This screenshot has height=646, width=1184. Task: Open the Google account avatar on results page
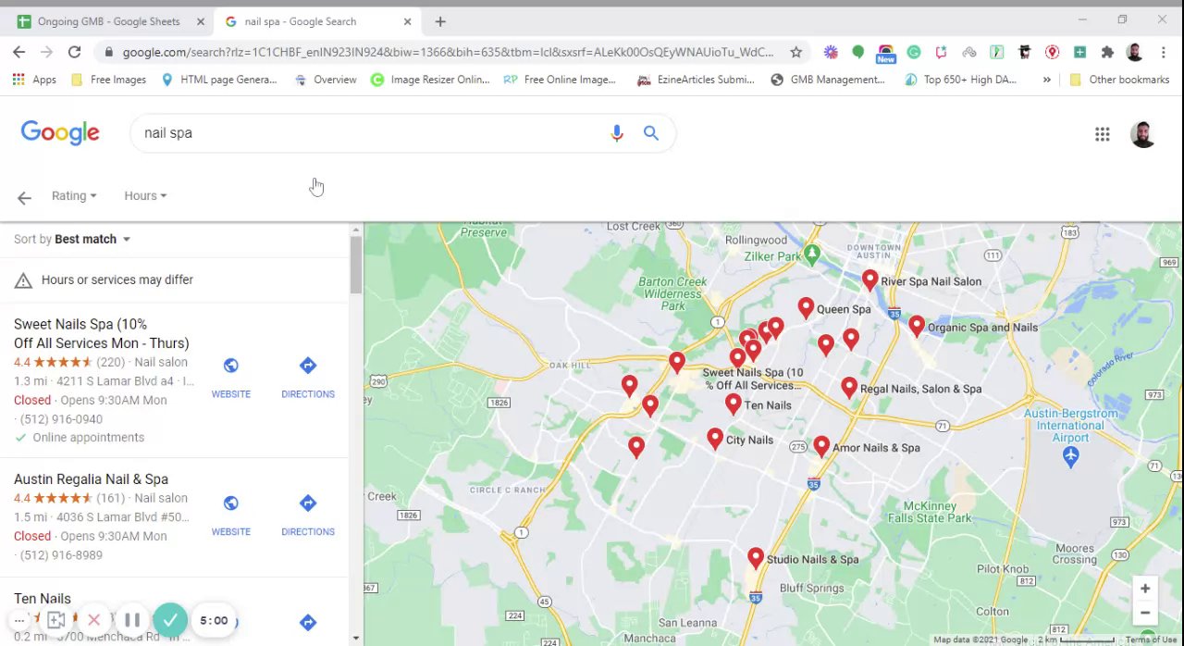(1143, 134)
